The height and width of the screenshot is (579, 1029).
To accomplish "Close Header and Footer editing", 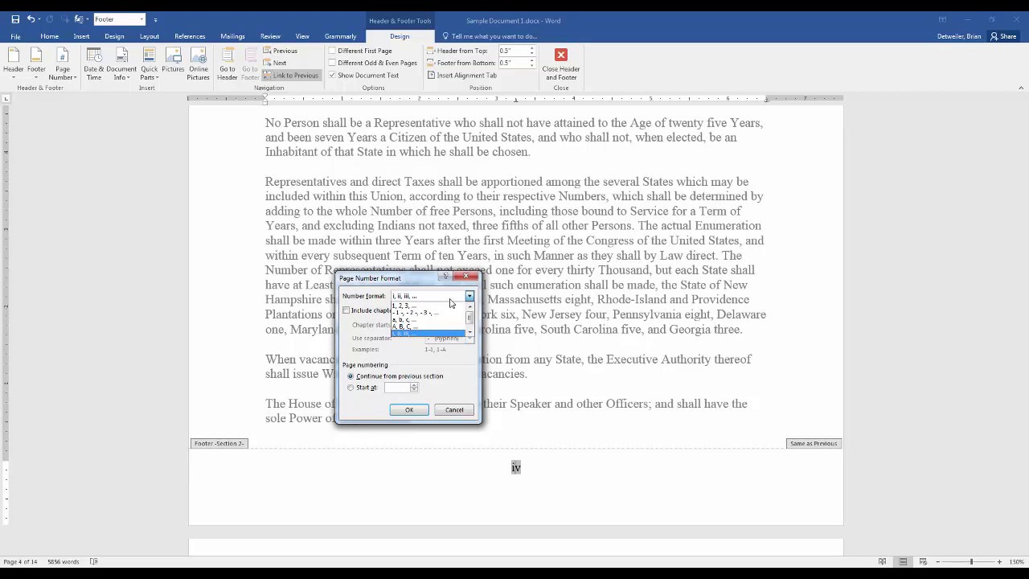I will [561, 64].
